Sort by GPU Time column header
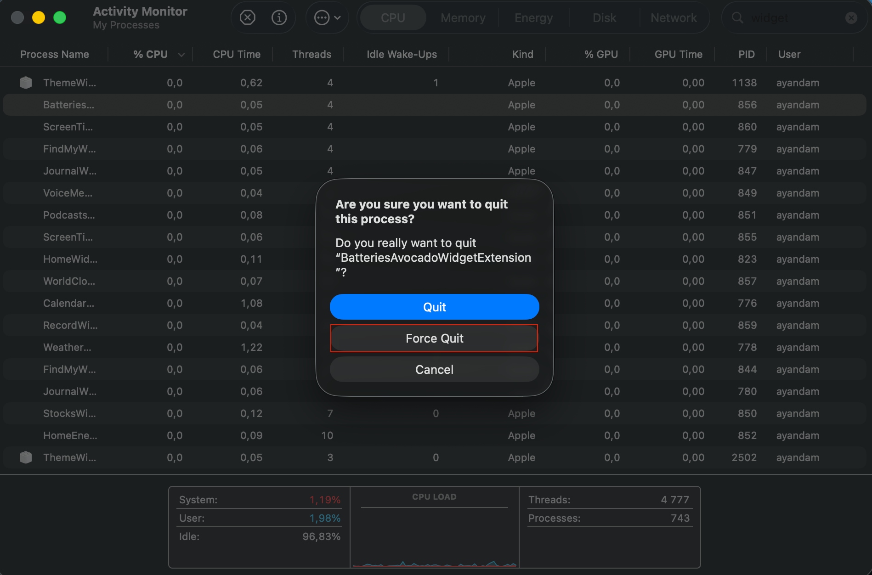Viewport: 872px width, 575px height. coord(679,54)
